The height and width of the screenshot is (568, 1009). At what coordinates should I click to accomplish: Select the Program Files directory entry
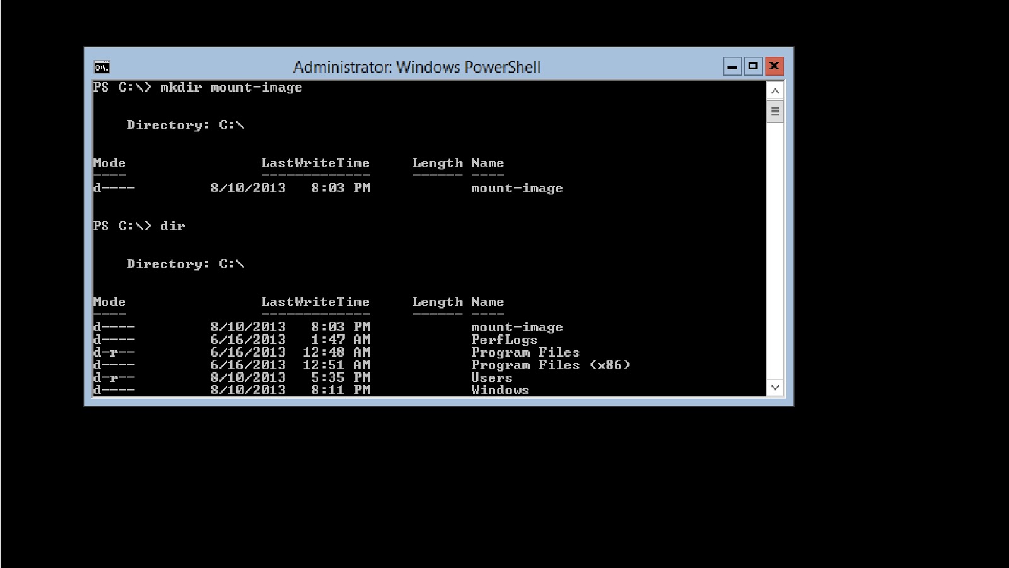click(525, 352)
